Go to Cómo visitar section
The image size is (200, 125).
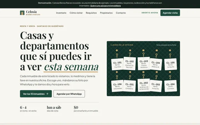pos(76,13)
